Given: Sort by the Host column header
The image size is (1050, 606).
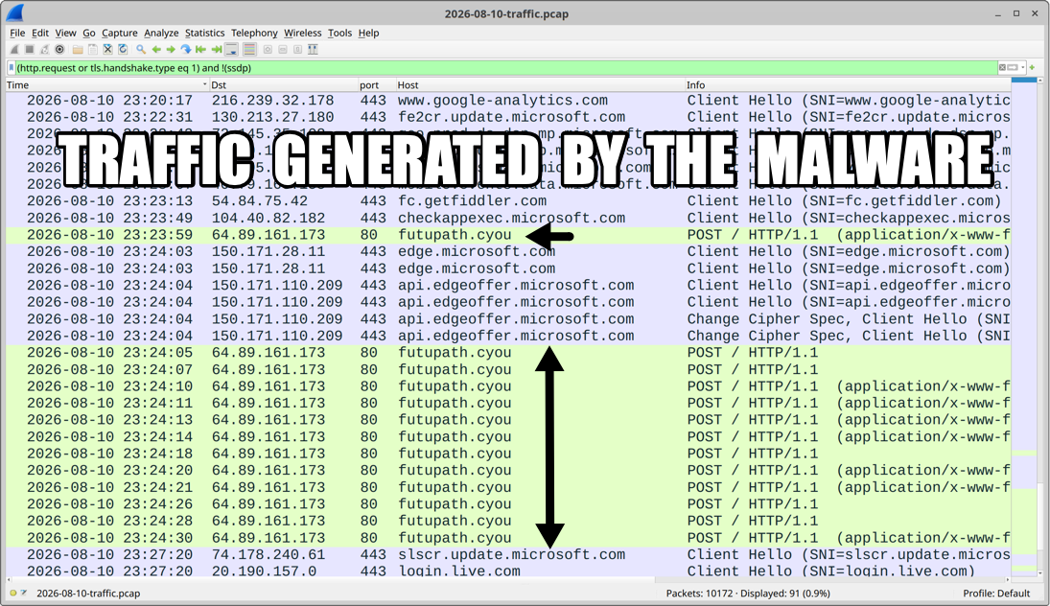Looking at the screenshot, I should (x=540, y=85).
